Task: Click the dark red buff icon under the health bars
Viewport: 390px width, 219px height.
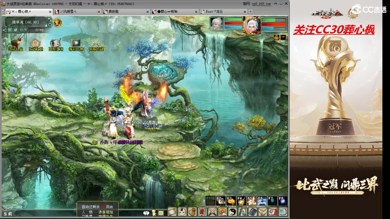Action: click(x=283, y=37)
